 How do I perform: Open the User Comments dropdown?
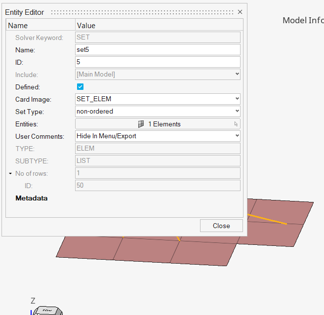click(x=158, y=136)
